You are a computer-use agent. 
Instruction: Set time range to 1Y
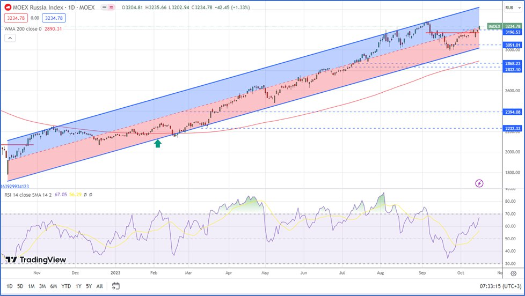[x=78, y=286]
